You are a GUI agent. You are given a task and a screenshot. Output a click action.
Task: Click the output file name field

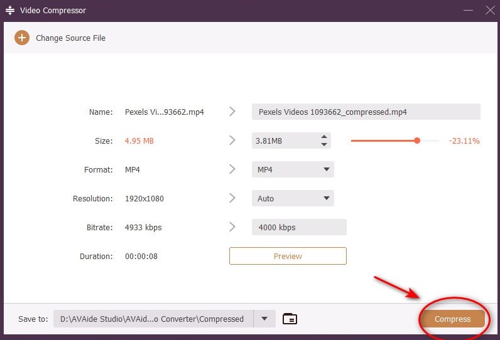[366, 112]
